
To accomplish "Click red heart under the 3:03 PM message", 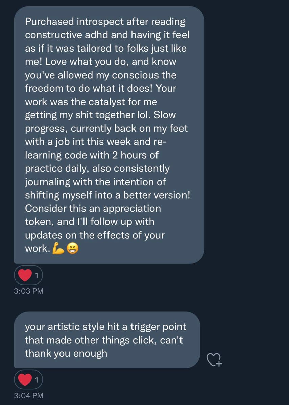I will 24,276.
